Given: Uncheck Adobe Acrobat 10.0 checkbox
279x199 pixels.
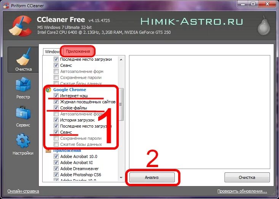Looking at the screenshot, I should [x=56, y=156].
